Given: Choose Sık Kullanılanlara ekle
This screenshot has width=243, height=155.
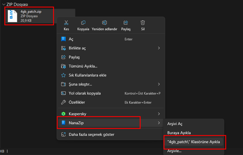Looking at the screenshot, I should [x=111, y=75].
